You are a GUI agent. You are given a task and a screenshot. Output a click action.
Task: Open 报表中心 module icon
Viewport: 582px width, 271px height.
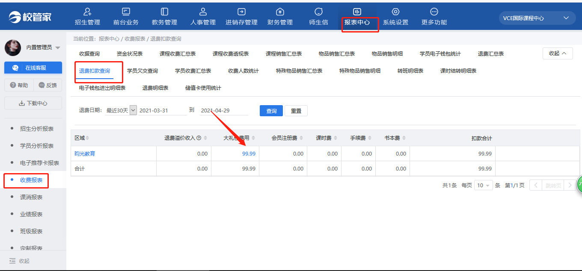tap(357, 12)
